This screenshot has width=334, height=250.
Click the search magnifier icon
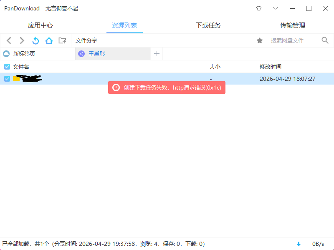coord(325,40)
